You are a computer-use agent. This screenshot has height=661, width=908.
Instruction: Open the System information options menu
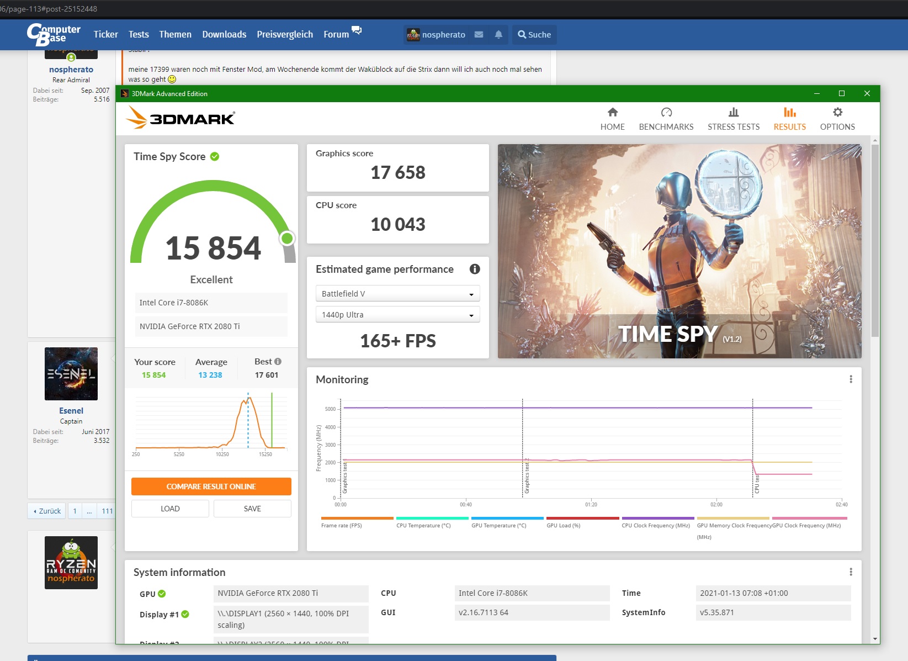point(851,572)
